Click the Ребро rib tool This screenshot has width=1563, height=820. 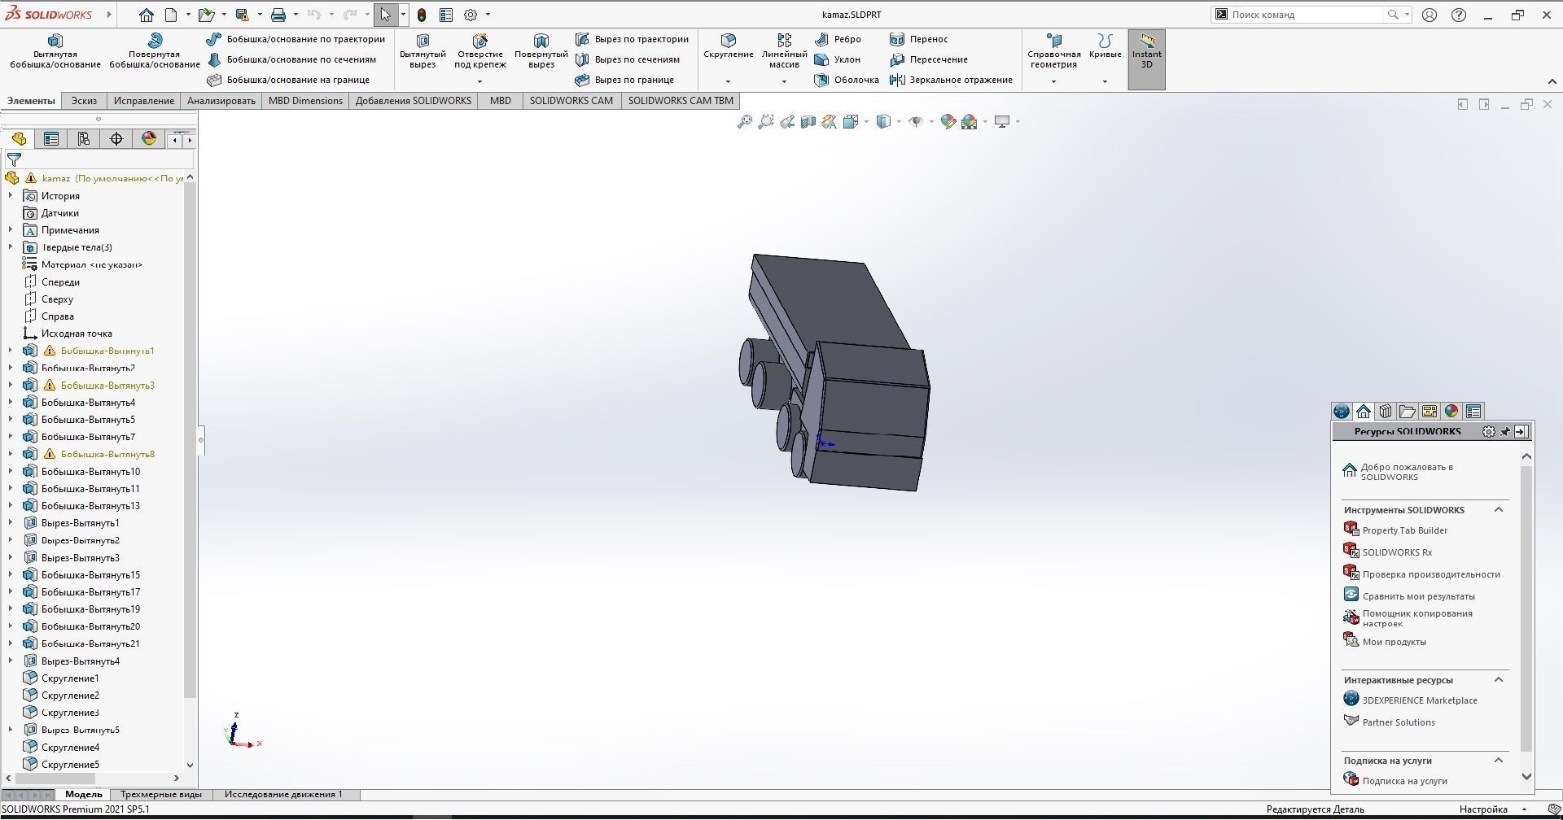838,39
